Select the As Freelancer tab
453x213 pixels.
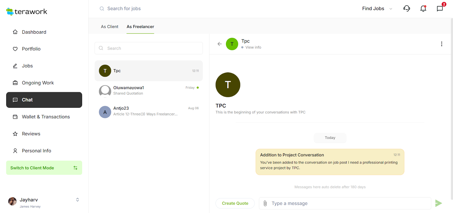click(x=140, y=27)
